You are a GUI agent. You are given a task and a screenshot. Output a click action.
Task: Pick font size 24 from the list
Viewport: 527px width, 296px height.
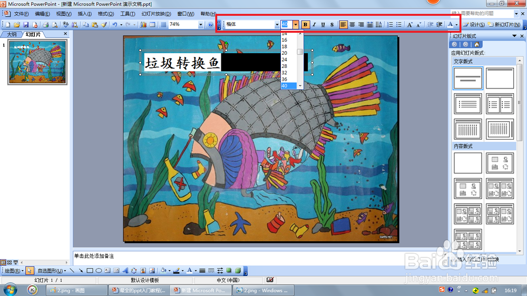pyautogui.click(x=288, y=60)
